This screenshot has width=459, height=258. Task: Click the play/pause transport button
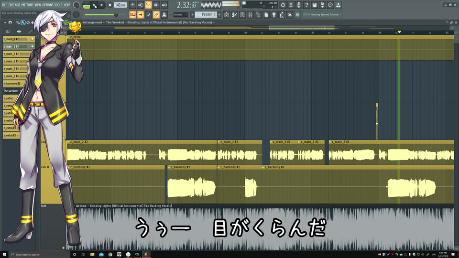[x=94, y=5]
